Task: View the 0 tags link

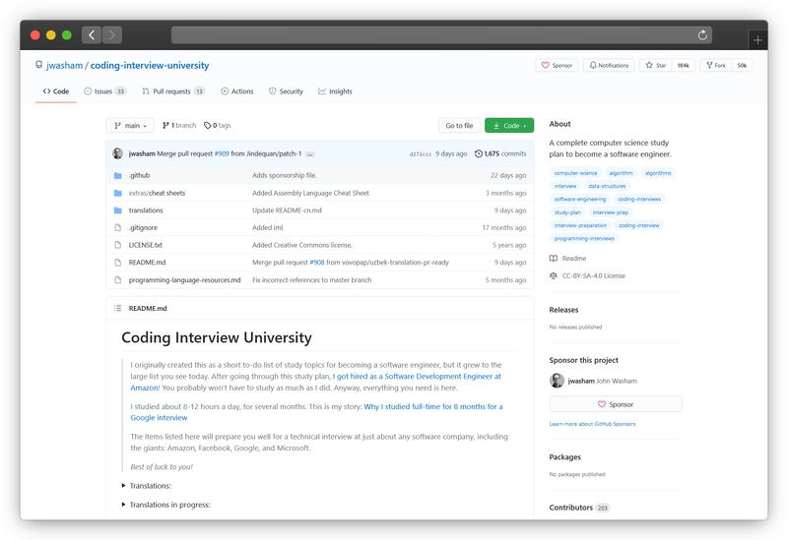Action: (217, 126)
